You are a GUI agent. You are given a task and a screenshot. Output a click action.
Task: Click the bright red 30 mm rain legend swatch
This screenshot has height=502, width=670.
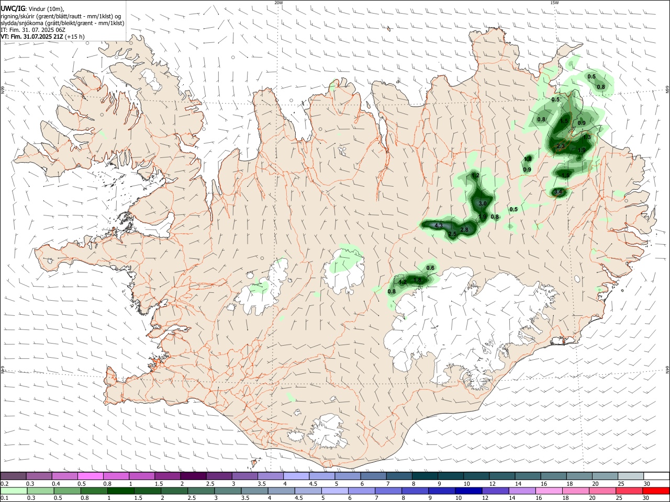(x=655, y=491)
